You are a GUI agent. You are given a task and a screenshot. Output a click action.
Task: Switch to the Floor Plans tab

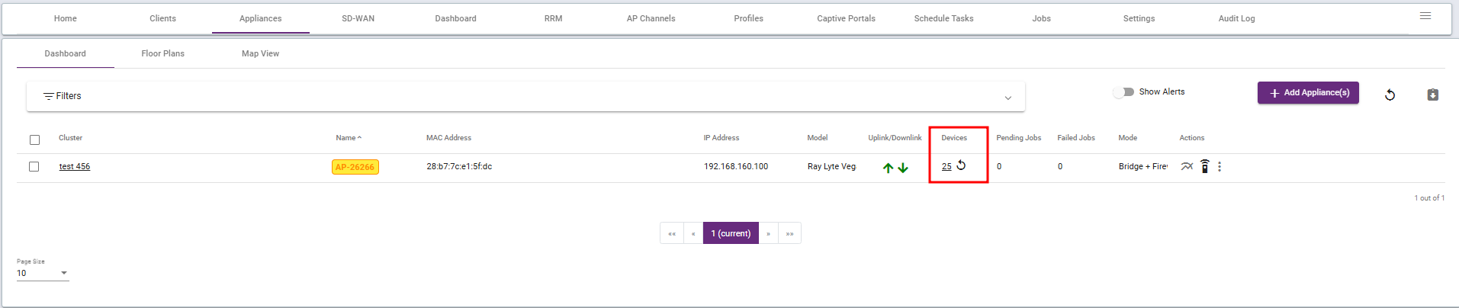162,53
